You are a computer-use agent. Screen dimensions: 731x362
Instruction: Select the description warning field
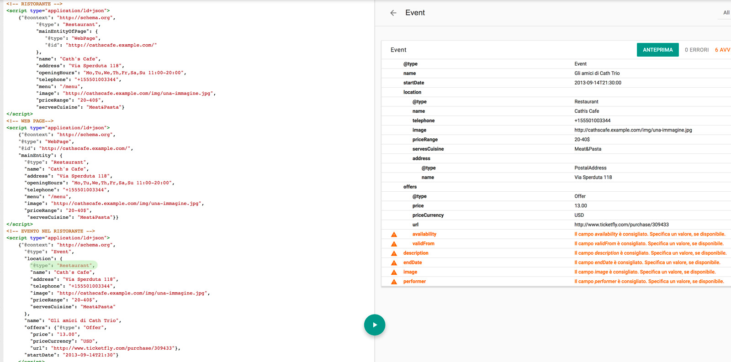tap(416, 253)
